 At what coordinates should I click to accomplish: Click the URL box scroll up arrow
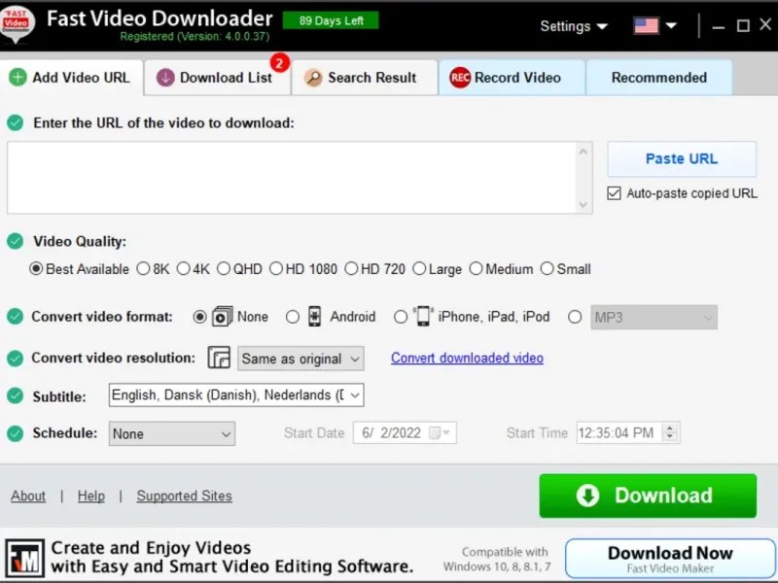[x=583, y=152]
